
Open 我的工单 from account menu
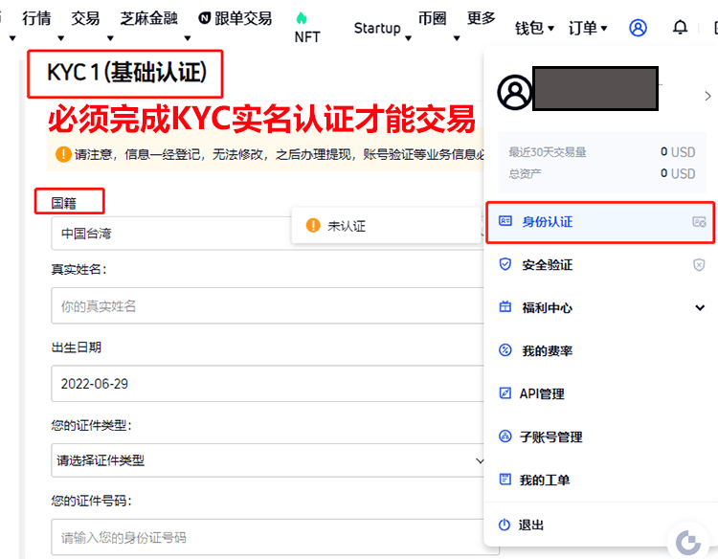(x=546, y=480)
